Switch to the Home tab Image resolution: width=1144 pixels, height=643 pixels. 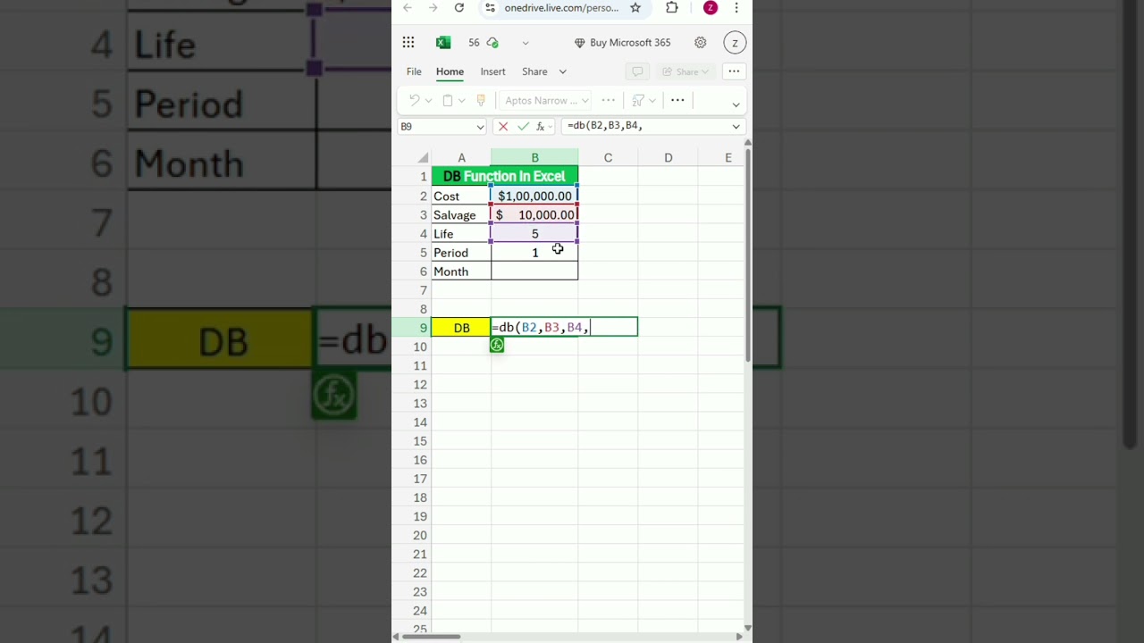(x=450, y=71)
